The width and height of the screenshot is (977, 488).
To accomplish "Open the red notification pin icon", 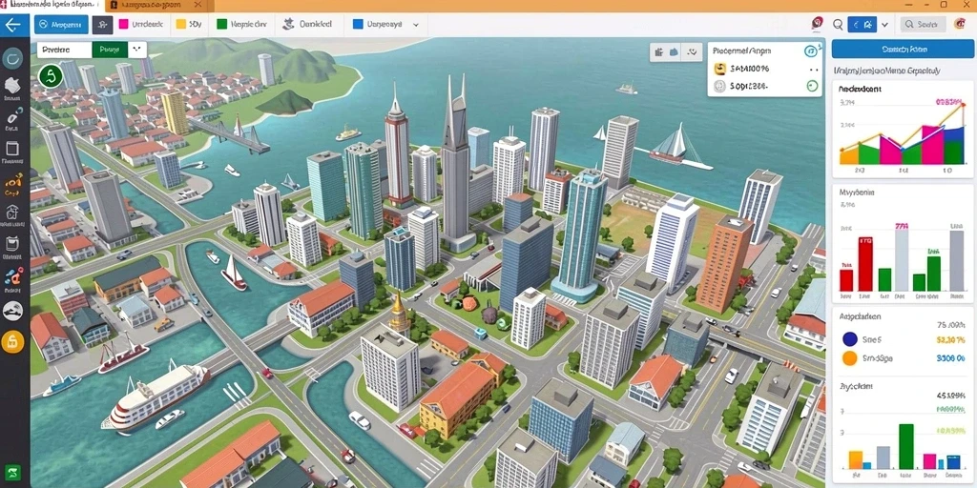I will [818, 24].
